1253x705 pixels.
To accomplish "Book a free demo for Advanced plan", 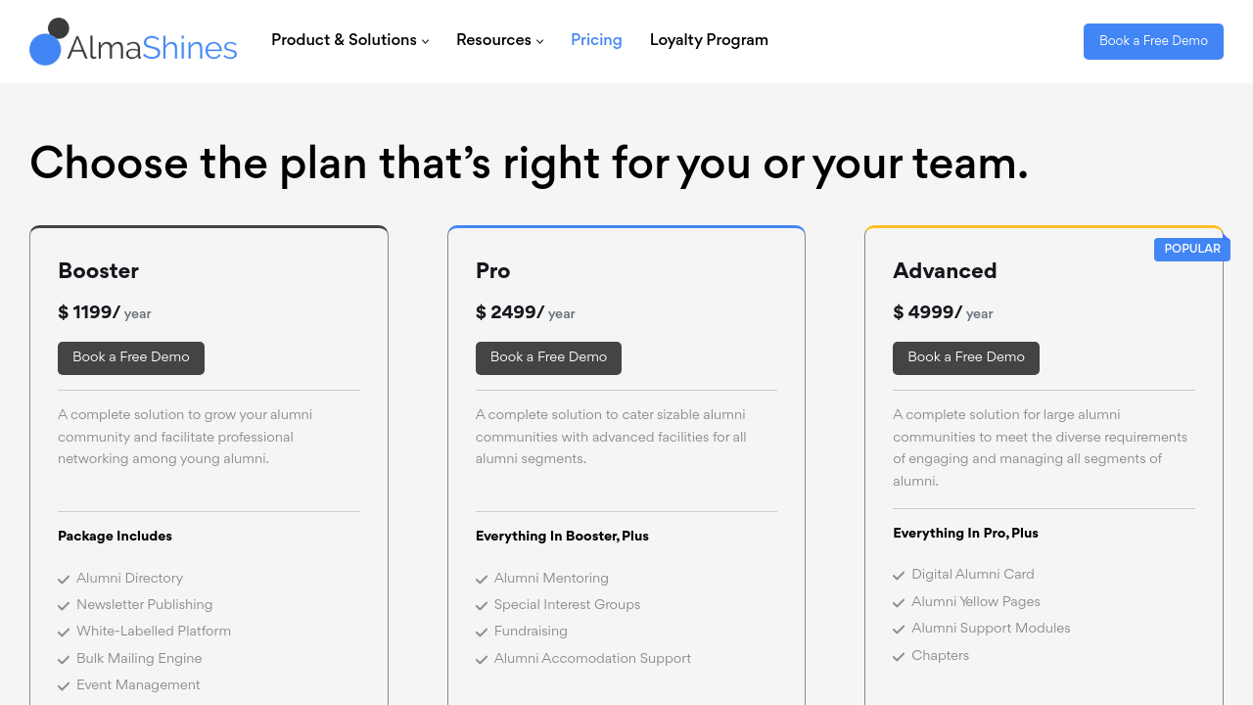I will pyautogui.click(x=966, y=358).
